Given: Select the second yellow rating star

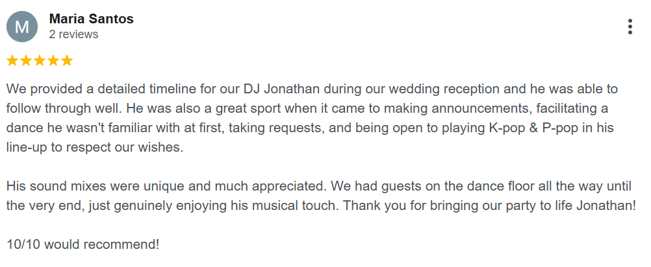Looking at the screenshot, I should tap(26, 61).
